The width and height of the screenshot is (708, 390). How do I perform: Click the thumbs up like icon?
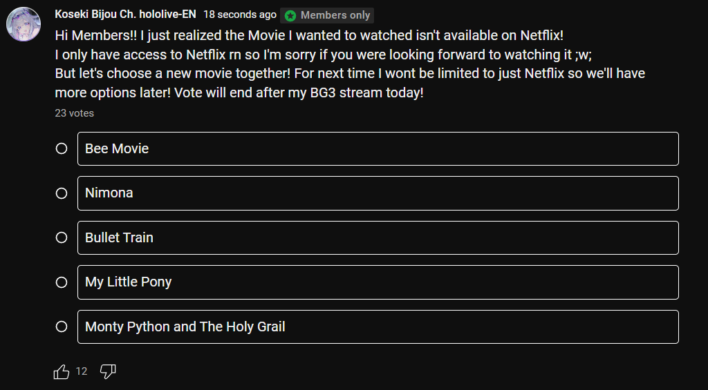tap(62, 371)
